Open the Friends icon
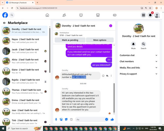 64,15
